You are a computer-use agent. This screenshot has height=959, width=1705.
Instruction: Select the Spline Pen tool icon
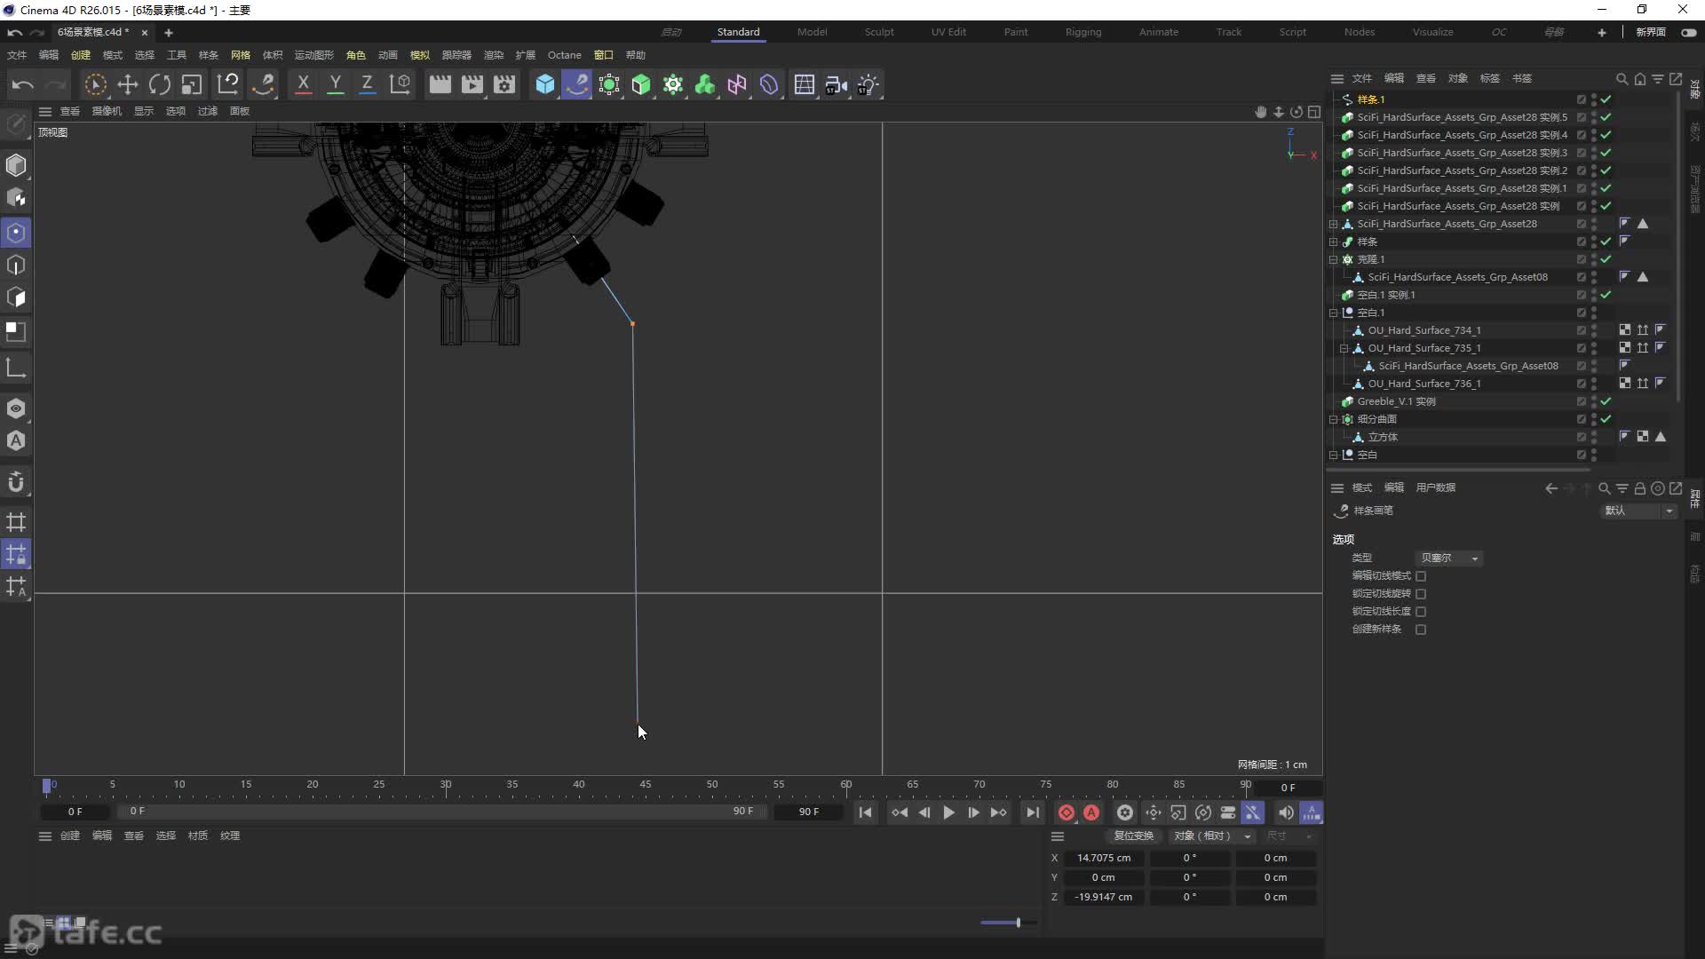click(x=577, y=85)
